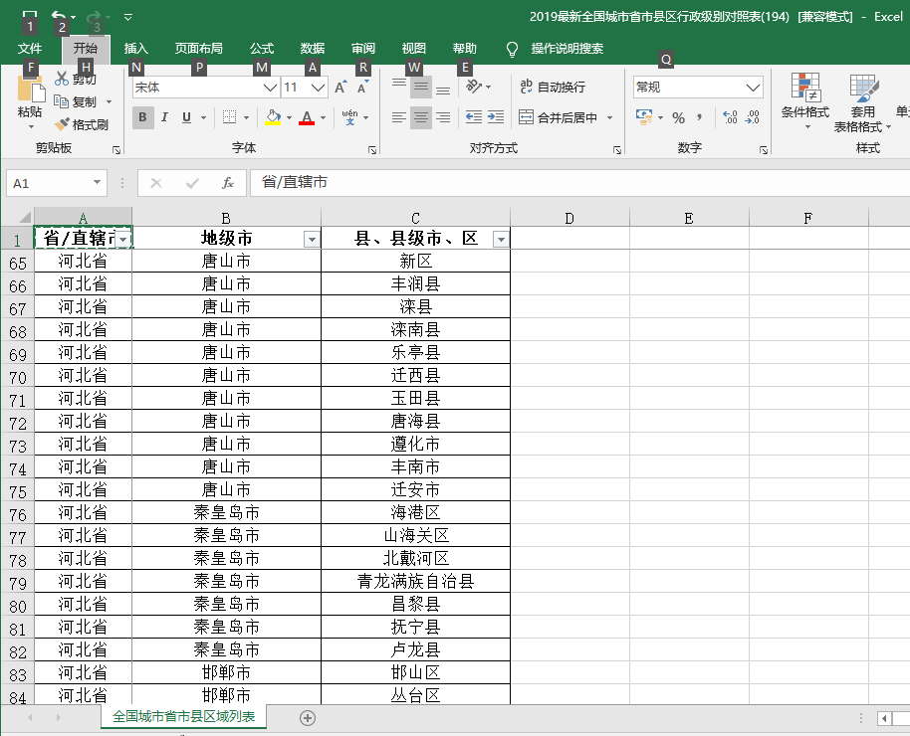This screenshot has height=736, width=910.
Task: Switch to the Formulas (公式) tab
Action: pyautogui.click(x=262, y=48)
